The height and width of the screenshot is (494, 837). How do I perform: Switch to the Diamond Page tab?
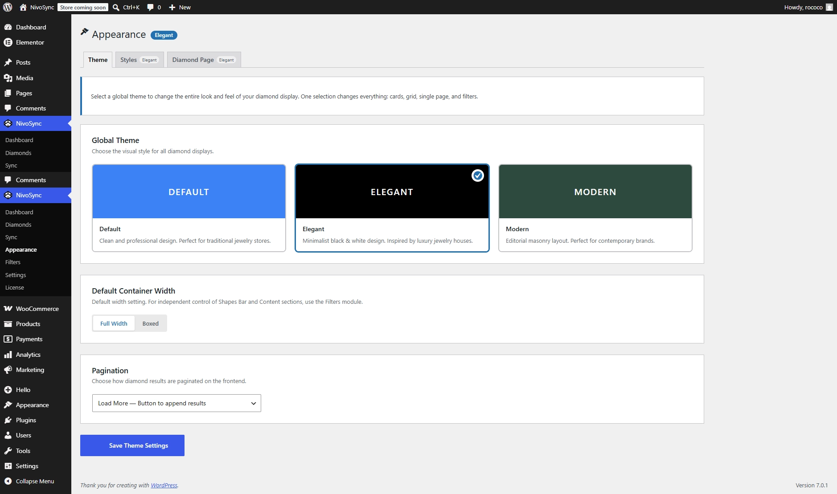click(204, 60)
